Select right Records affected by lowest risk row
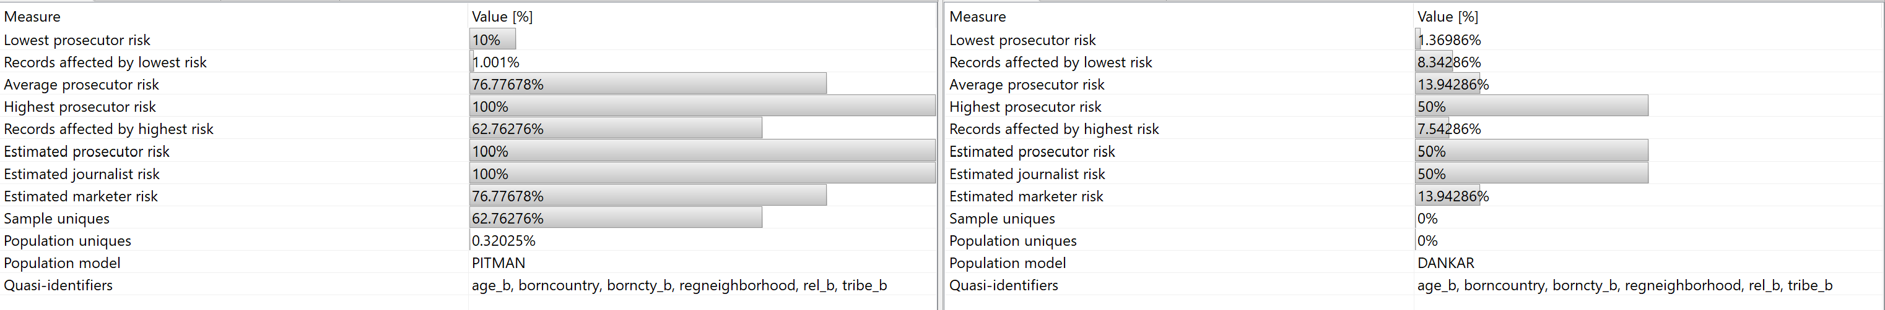 coord(1414,62)
